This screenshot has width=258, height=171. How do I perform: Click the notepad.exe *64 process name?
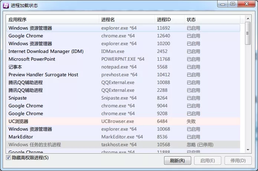pyautogui.click(x=119, y=67)
